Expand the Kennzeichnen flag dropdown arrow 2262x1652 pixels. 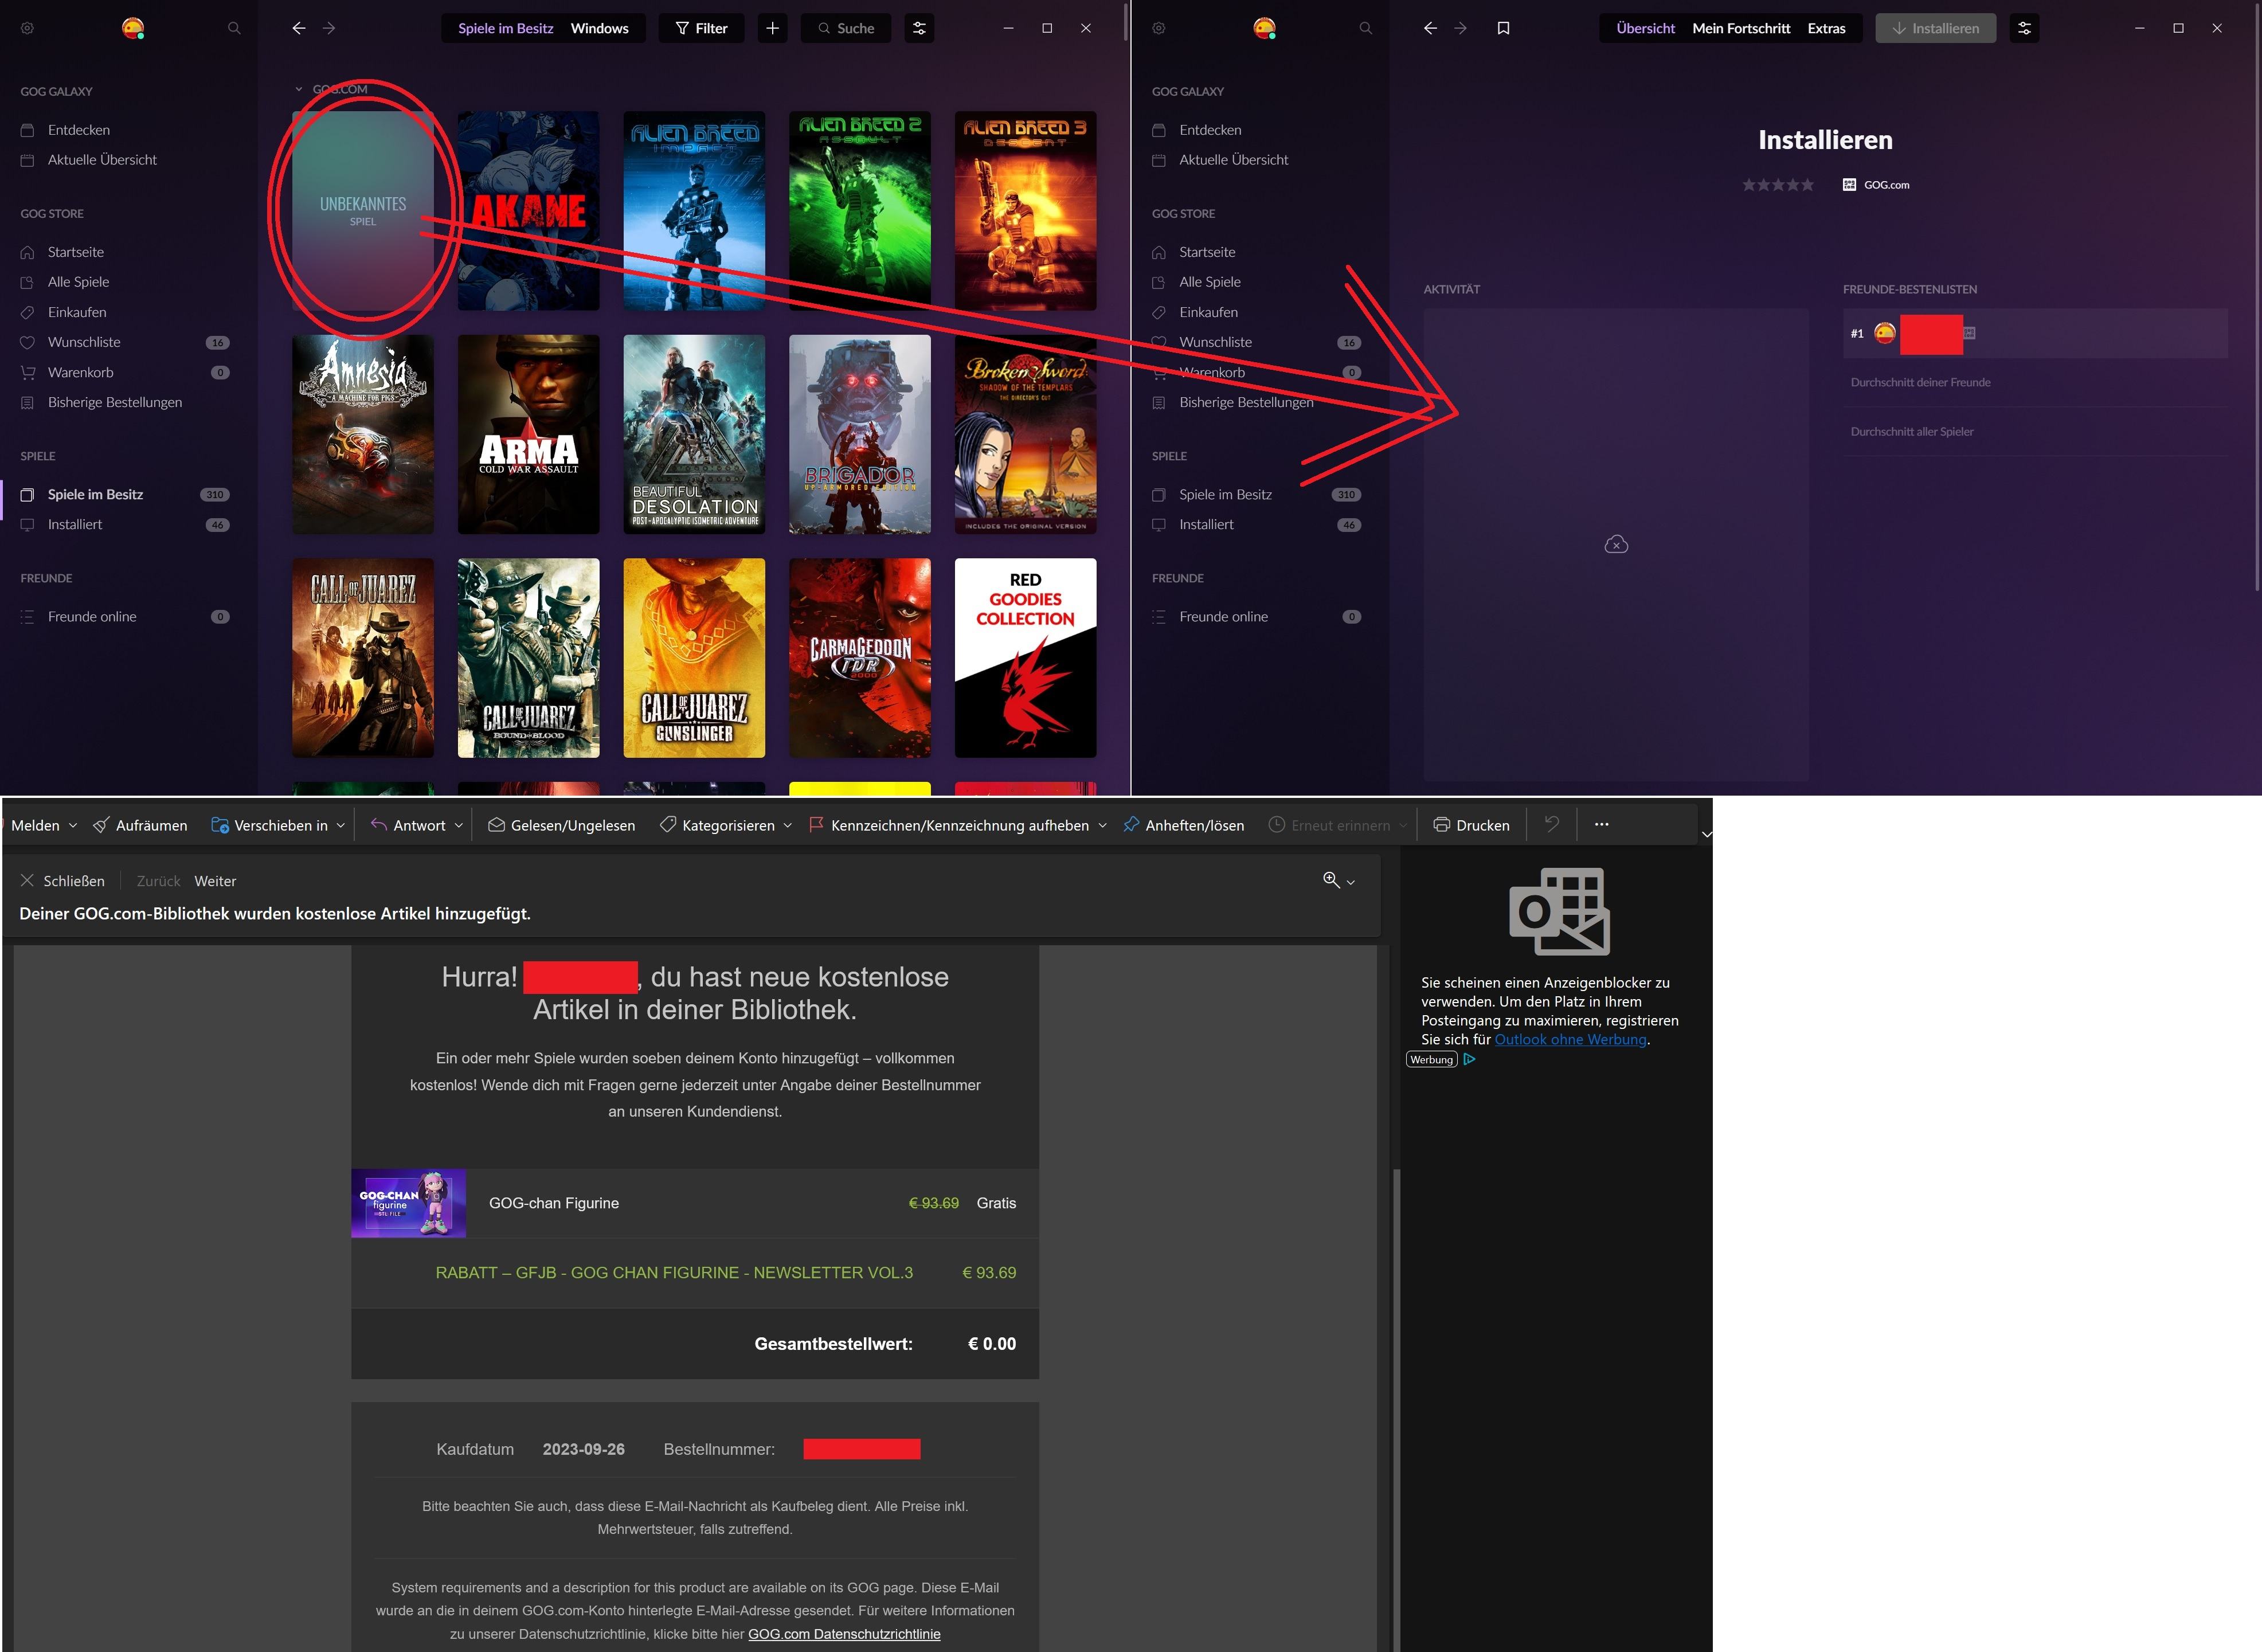point(1103,825)
